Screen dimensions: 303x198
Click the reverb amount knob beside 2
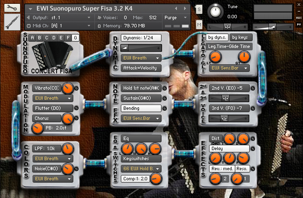215,179
